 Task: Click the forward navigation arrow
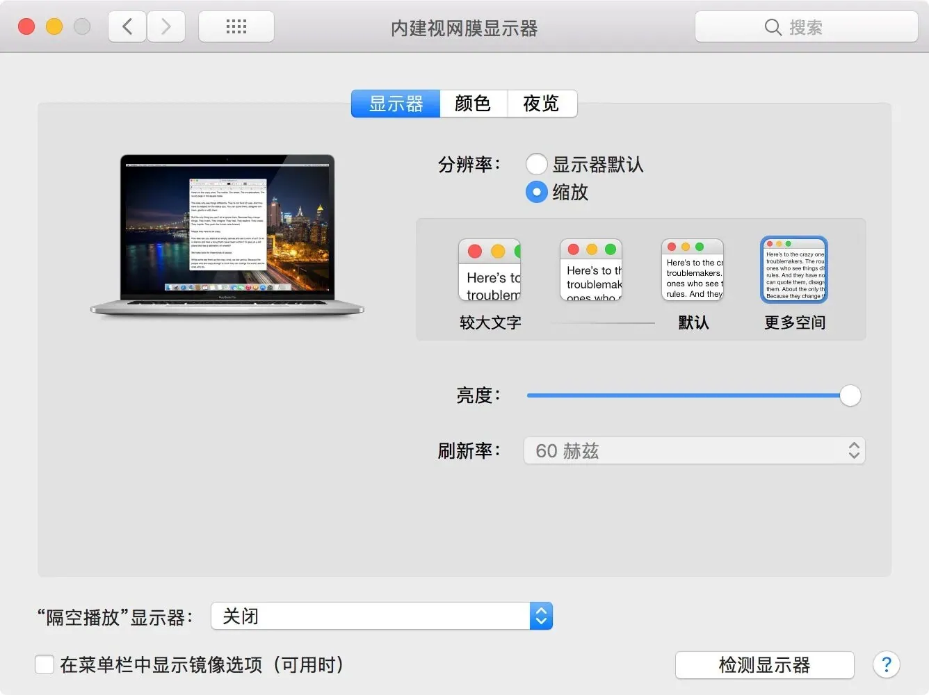(x=166, y=26)
